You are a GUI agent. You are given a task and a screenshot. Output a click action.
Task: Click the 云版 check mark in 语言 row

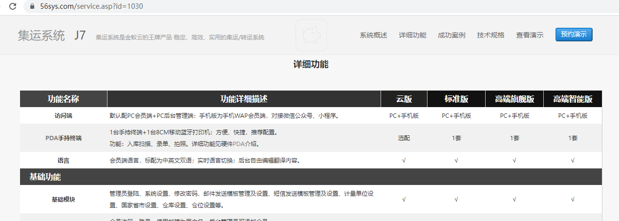coord(404,160)
